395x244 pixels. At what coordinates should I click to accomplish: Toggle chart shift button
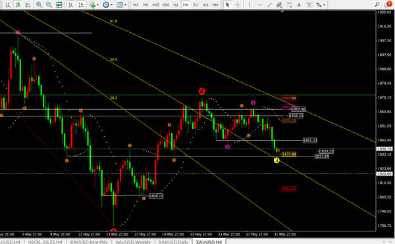81,5
